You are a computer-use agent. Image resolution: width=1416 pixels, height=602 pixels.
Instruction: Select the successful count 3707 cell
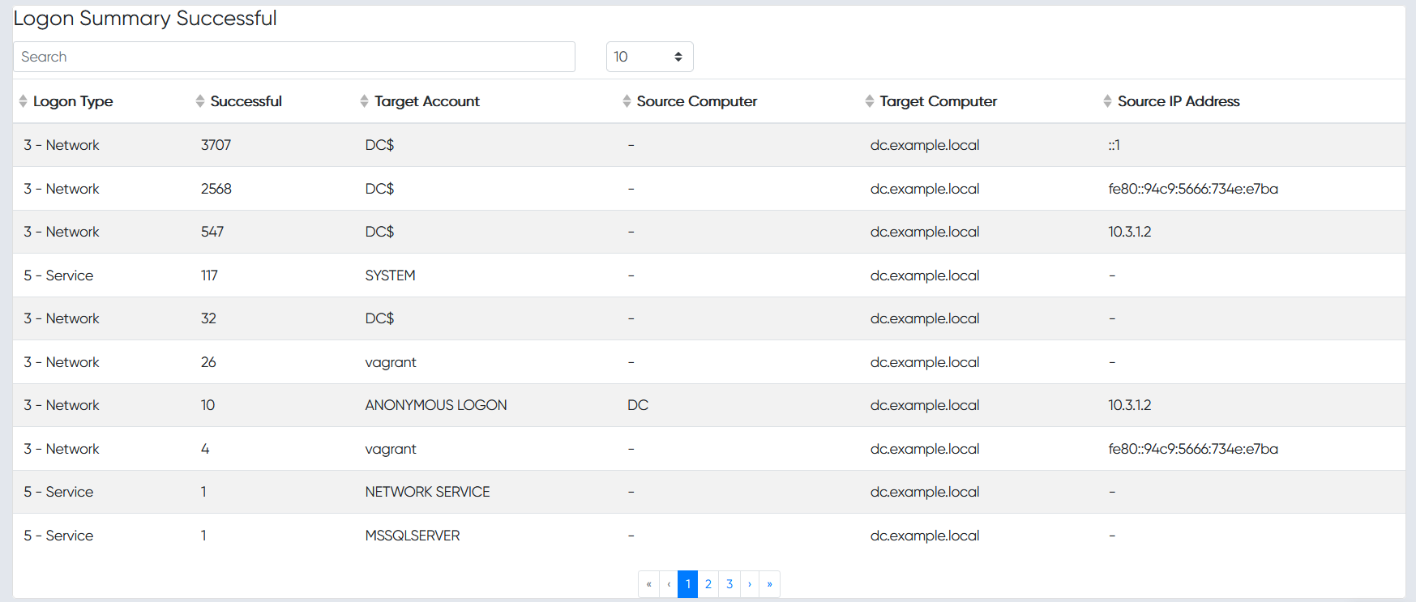pos(216,145)
